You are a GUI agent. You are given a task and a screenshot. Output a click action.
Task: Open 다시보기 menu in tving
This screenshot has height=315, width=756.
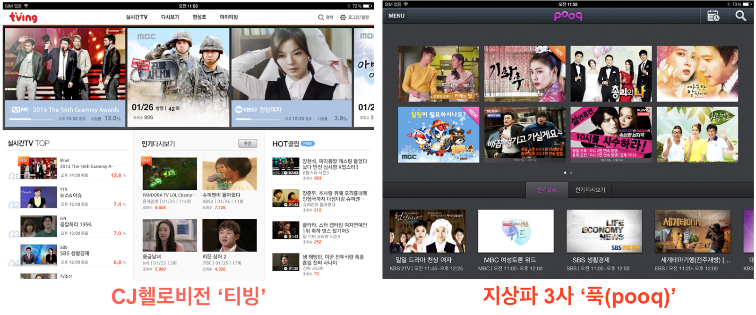170,17
